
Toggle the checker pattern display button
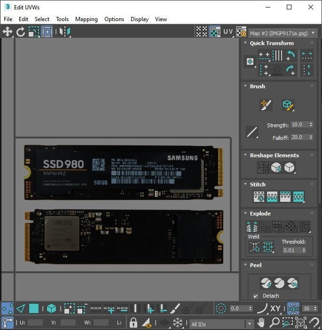[202, 32]
